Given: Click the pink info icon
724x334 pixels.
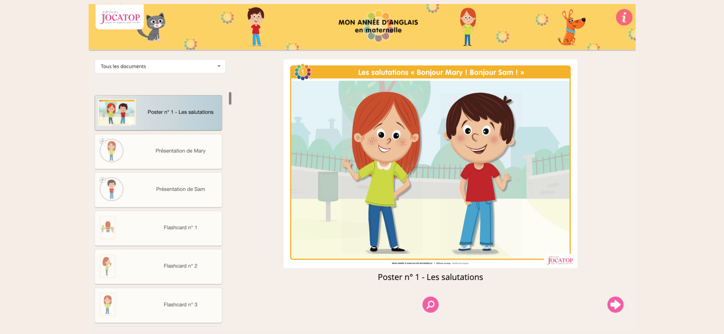Looking at the screenshot, I should pyautogui.click(x=624, y=17).
